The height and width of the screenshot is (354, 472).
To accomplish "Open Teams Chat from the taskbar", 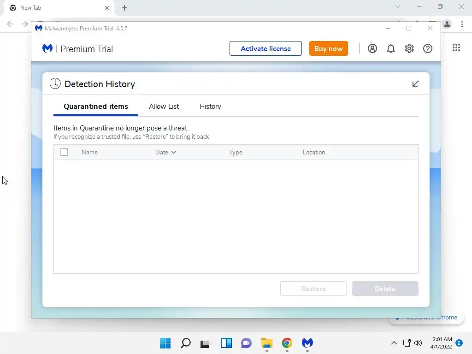I will click(x=246, y=343).
